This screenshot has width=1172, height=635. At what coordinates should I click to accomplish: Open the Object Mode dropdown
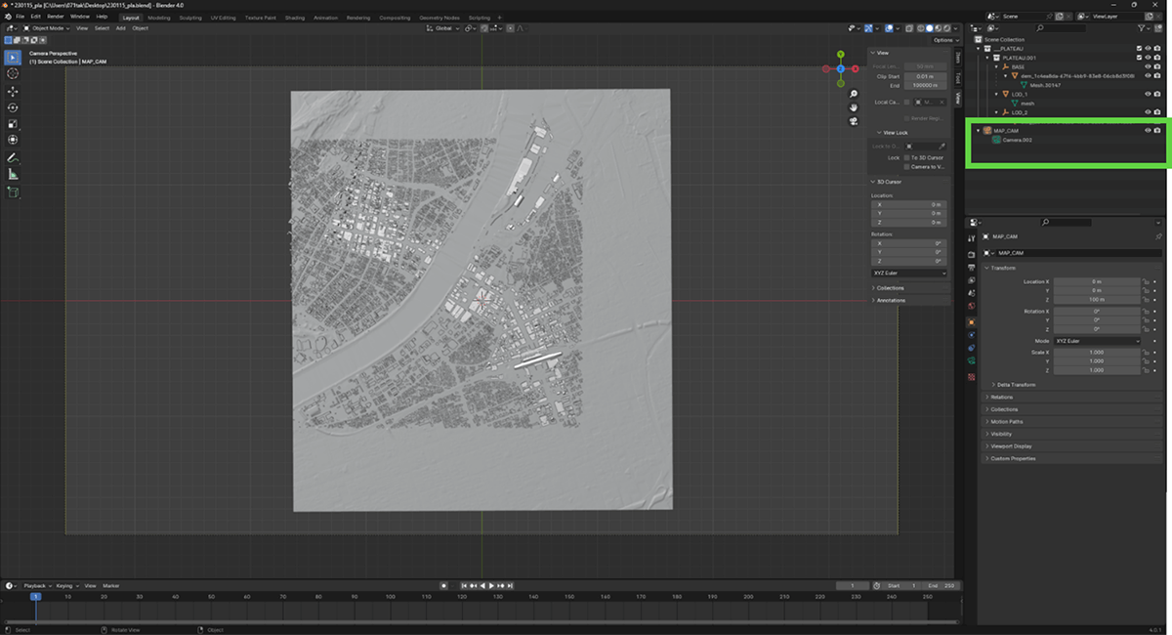pyautogui.click(x=46, y=28)
